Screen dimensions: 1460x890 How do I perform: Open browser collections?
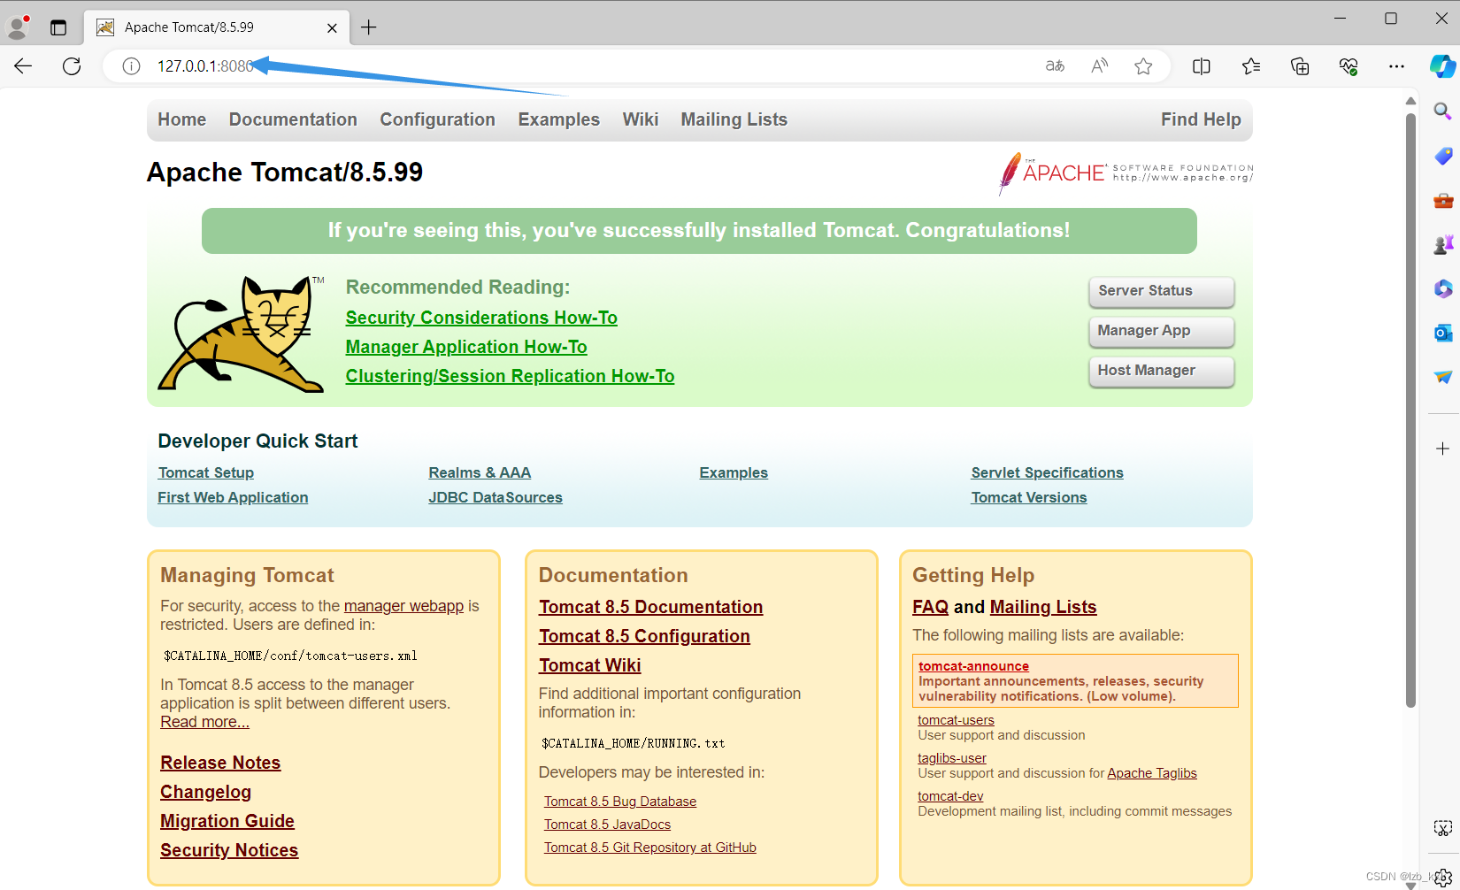pos(1300,66)
